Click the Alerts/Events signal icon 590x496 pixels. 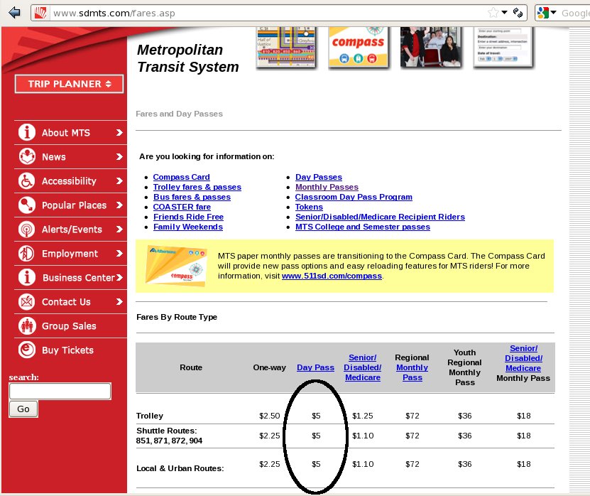[x=27, y=229]
